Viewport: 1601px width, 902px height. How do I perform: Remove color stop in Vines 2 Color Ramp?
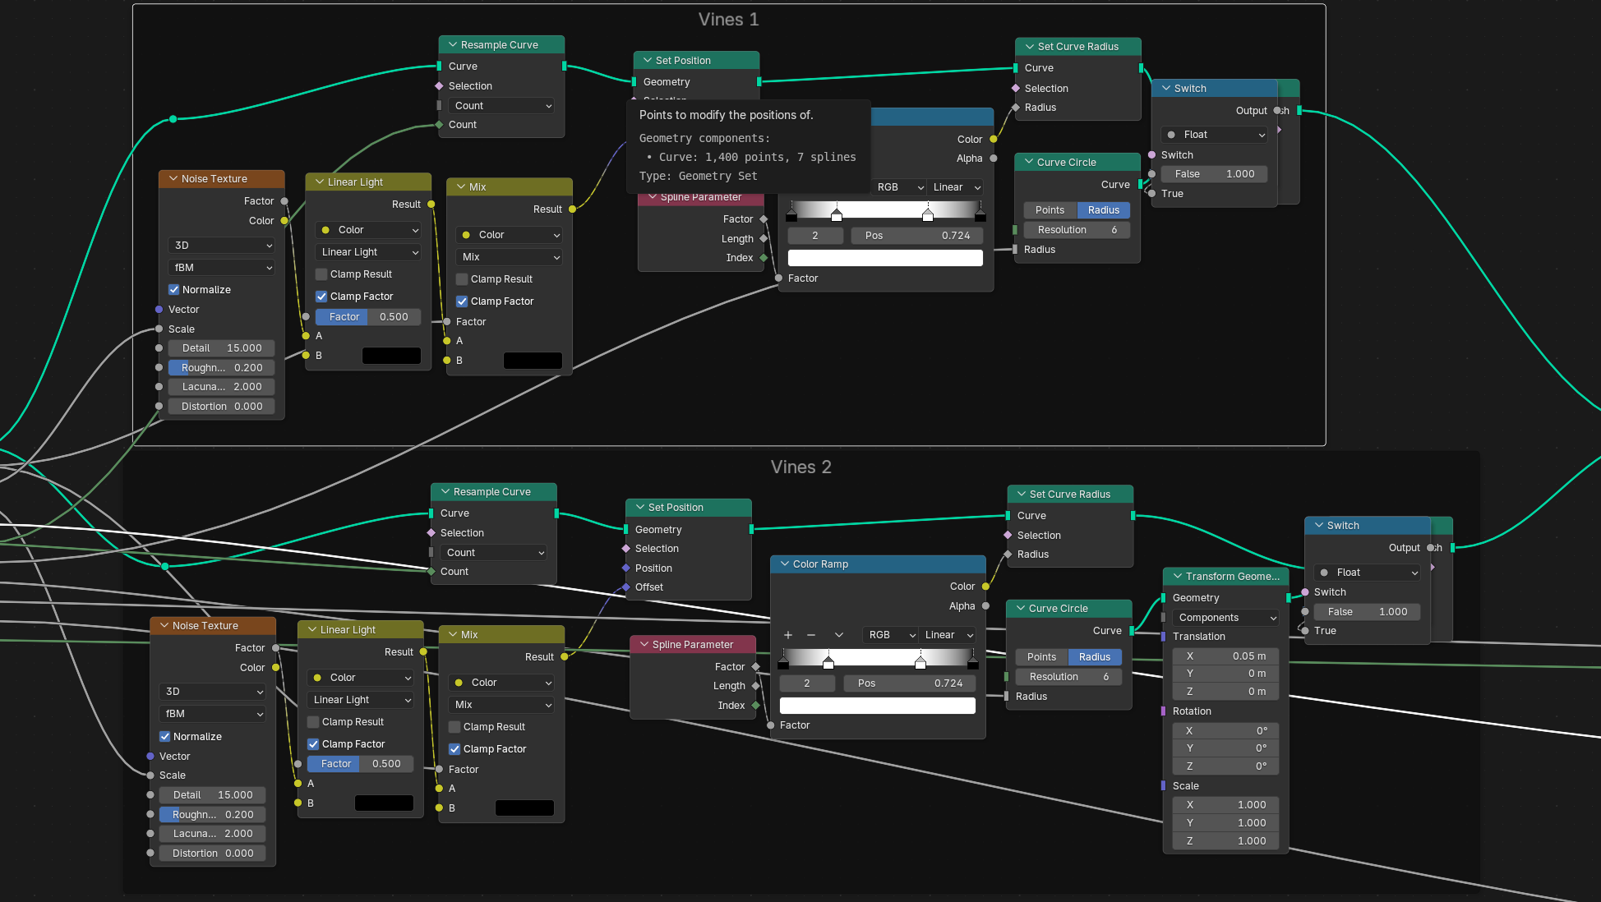[811, 635]
